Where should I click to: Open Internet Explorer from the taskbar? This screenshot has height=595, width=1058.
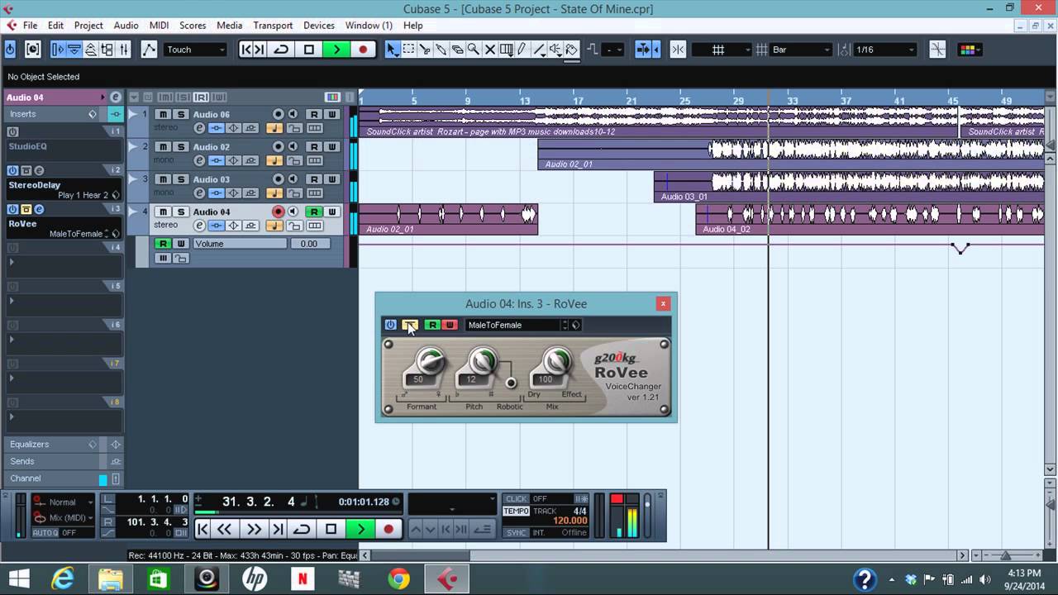tap(63, 578)
